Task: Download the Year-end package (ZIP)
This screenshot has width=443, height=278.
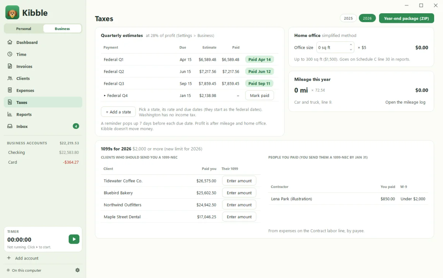Action: [x=406, y=18]
